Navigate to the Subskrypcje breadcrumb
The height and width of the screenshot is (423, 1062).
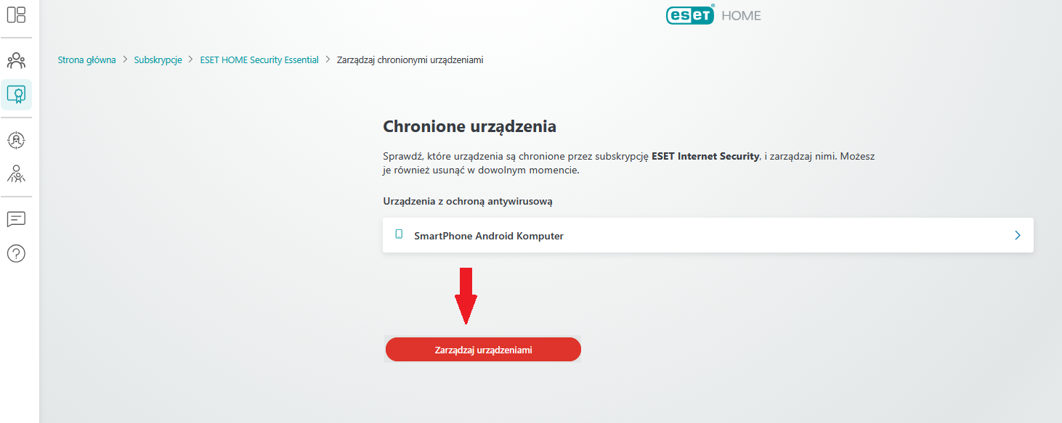(x=158, y=60)
